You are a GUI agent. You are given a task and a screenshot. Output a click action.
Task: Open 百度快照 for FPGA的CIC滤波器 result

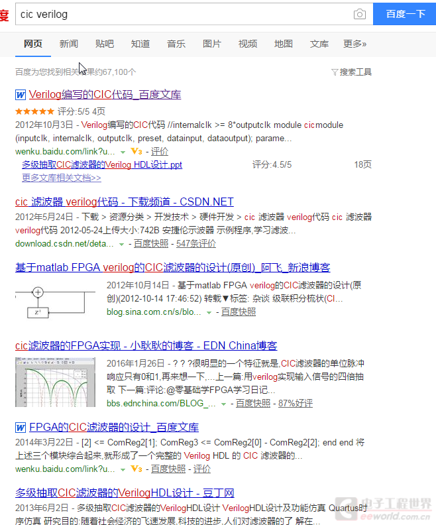pos(168,469)
